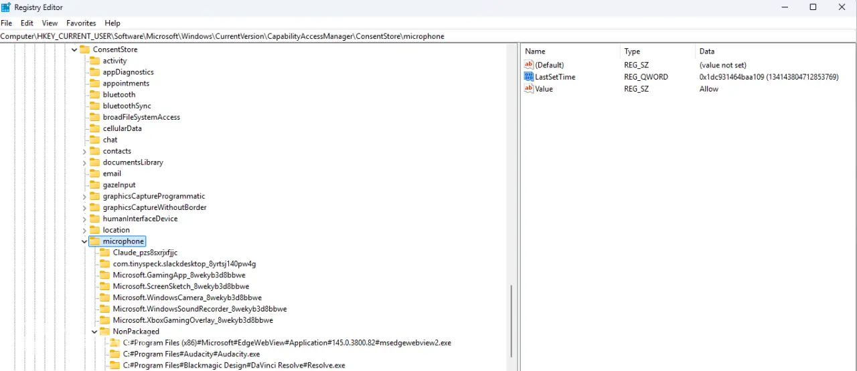Select the graphicsCaptureProgrammatic tree key
Image resolution: width=857 pixels, height=371 pixels.
154,197
